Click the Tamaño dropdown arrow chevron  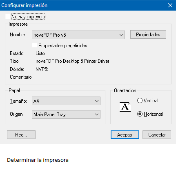(x=97, y=101)
